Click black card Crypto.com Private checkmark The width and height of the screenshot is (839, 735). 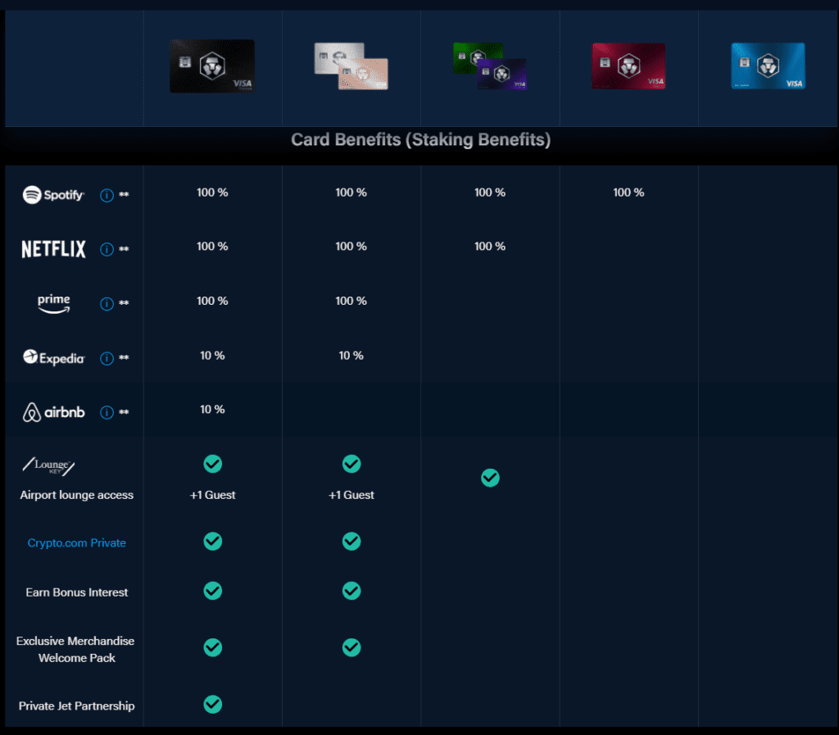tap(213, 542)
